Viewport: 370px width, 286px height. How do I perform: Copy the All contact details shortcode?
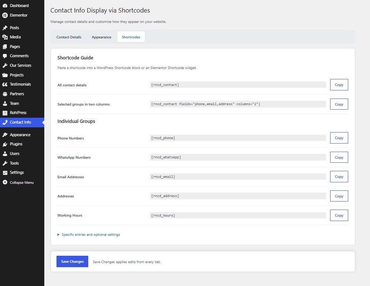339,85
